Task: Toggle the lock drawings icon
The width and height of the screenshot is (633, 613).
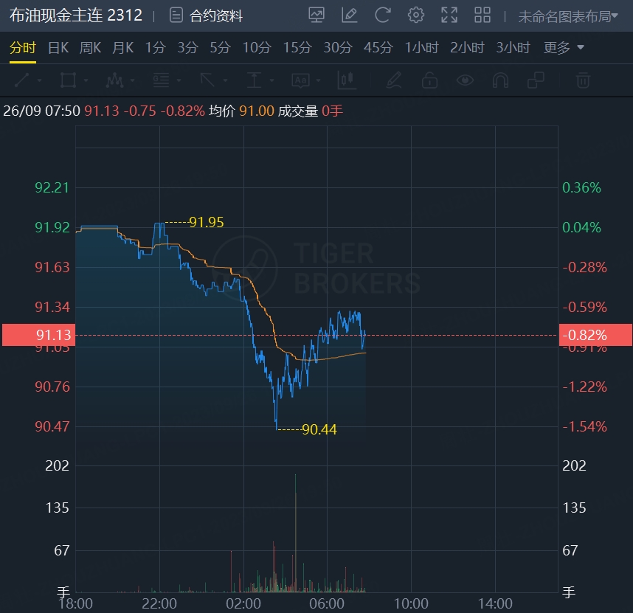Action: tap(429, 80)
